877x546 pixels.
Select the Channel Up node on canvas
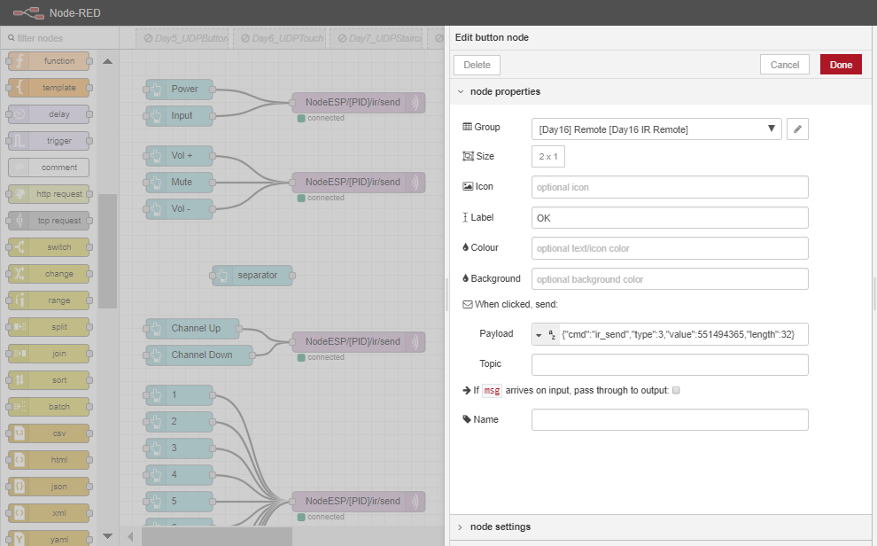click(193, 328)
